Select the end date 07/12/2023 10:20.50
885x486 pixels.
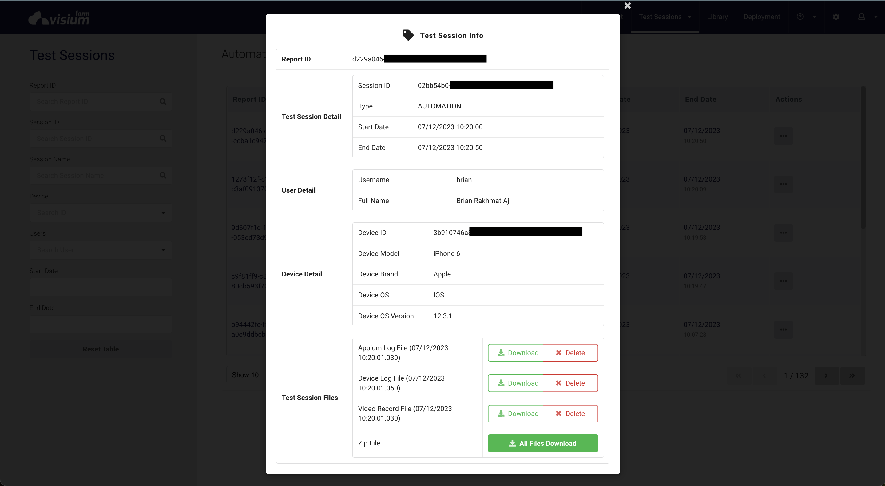click(x=450, y=147)
